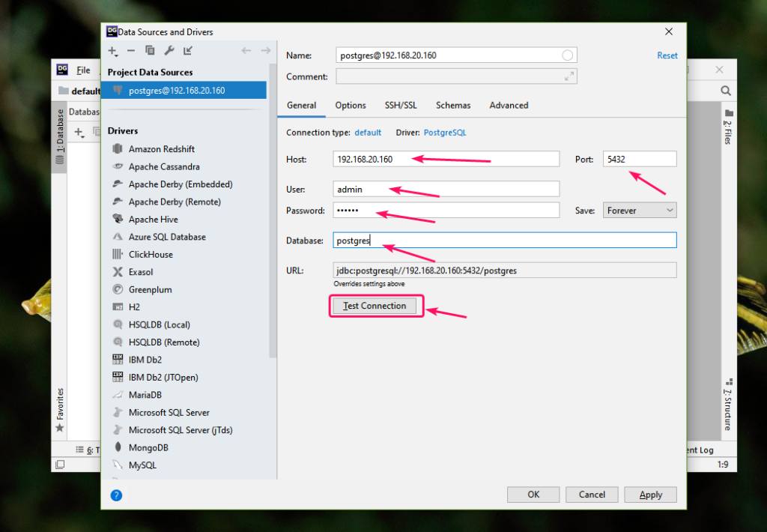Image resolution: width=767 pixels, height=532 pixels.
Task: Add a new data source
Action: [111, 50]
